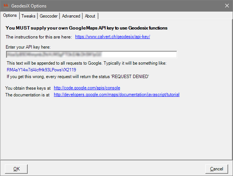233x176 pixels.
Task: Click the 'The instructions for this are here:' text
Action: (x=39, y=37)
